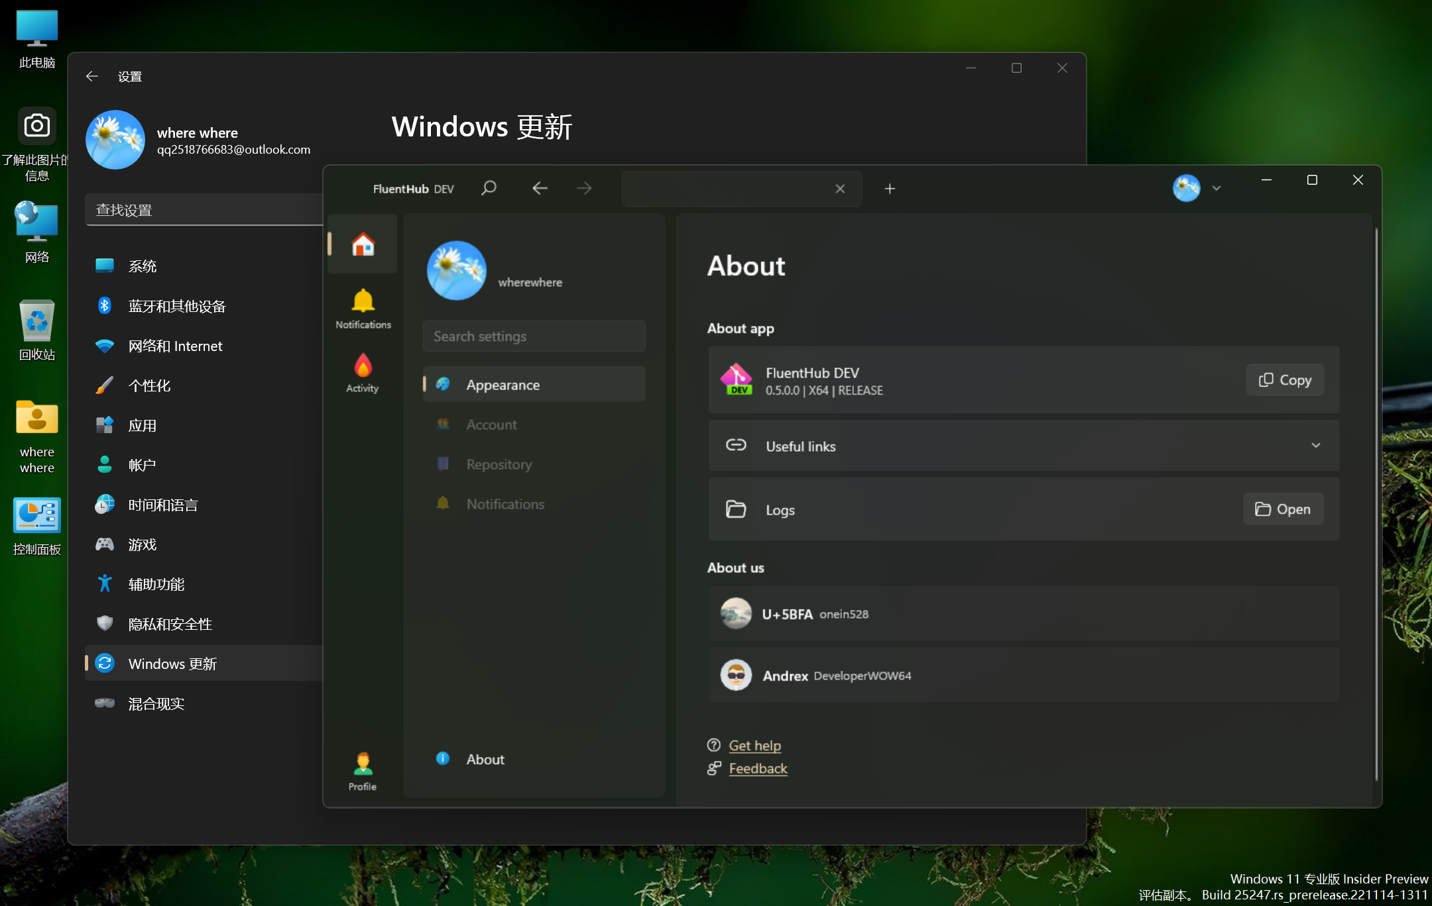Viewport: 1432px width, 906px height.
Task: Open the Get help link
Action: (x=754, y=745)
